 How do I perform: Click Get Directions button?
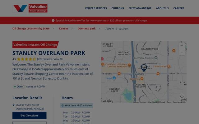click(30, 115)
